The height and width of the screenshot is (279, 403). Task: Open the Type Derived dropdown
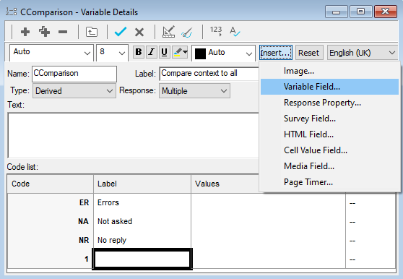point(74,91)
